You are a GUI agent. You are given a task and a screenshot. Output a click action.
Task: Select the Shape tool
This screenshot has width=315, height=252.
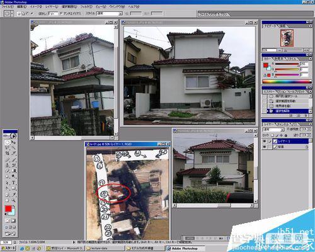13,188
